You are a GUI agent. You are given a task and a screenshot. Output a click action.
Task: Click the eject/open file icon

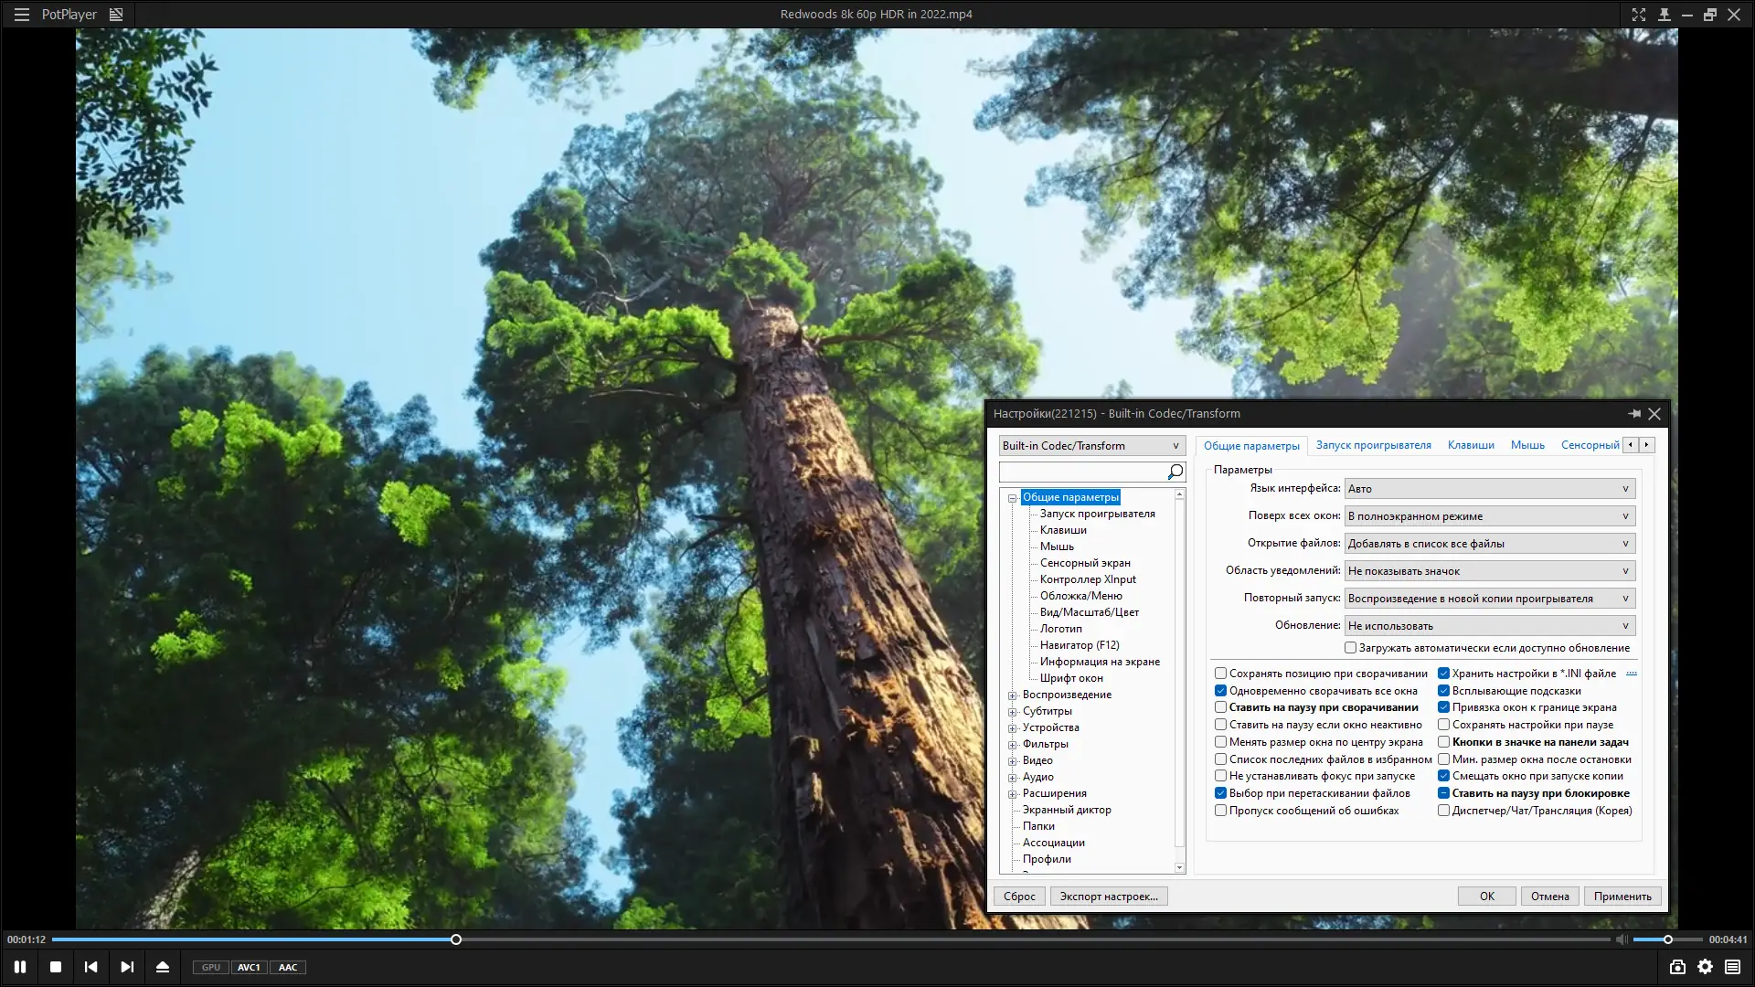163,967
